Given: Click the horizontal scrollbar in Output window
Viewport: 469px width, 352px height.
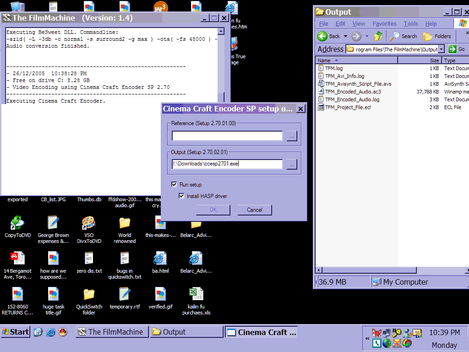Looking at the screenshot, I should 370,270.
